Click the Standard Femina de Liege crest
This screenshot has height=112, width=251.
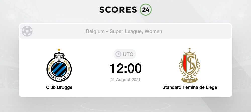point(190,66)
